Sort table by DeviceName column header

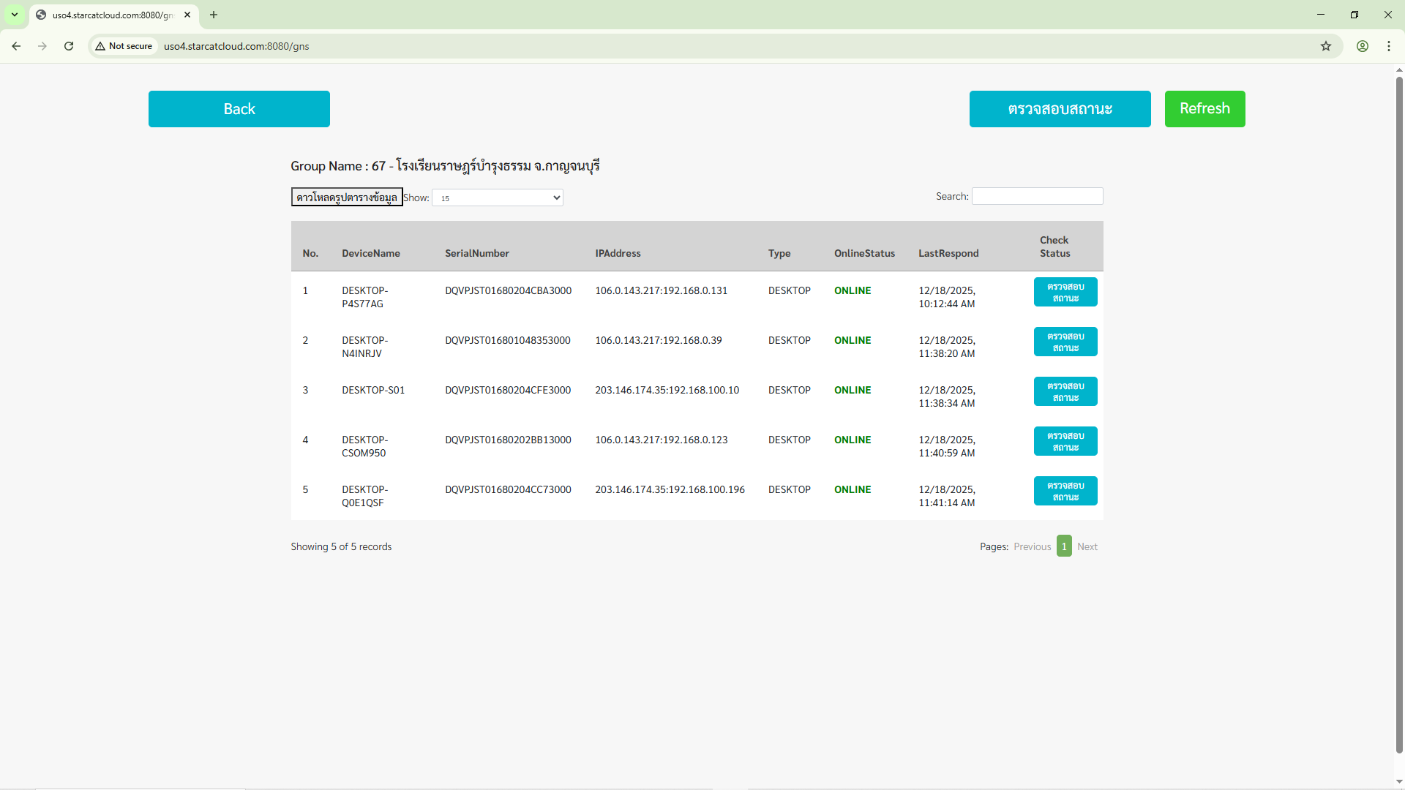point(370,253)
